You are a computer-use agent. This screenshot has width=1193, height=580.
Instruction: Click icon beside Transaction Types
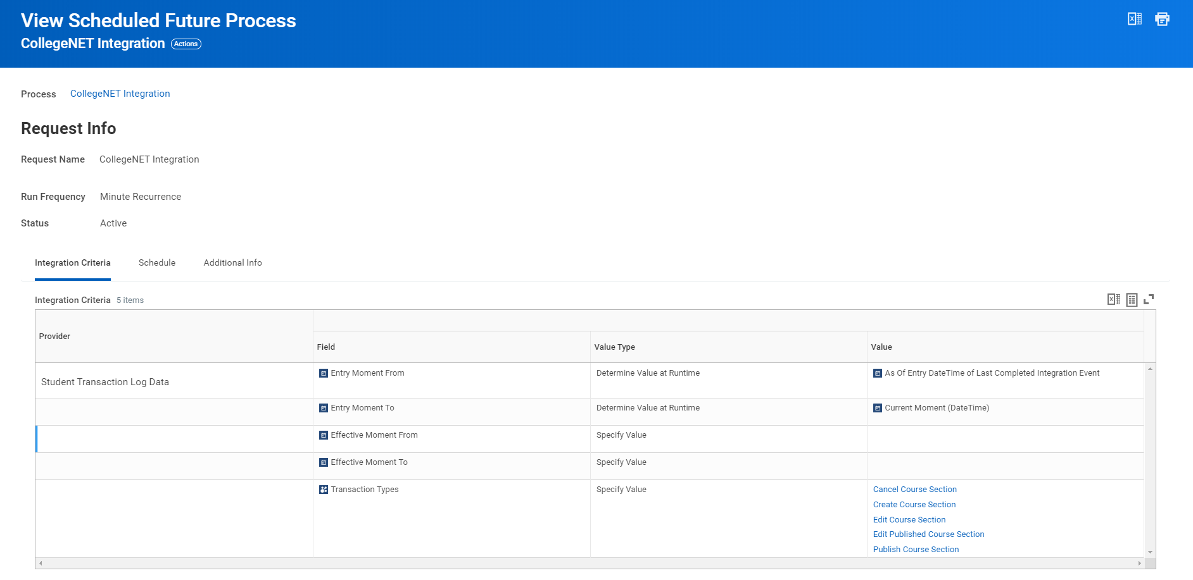[x=324, y=490]
